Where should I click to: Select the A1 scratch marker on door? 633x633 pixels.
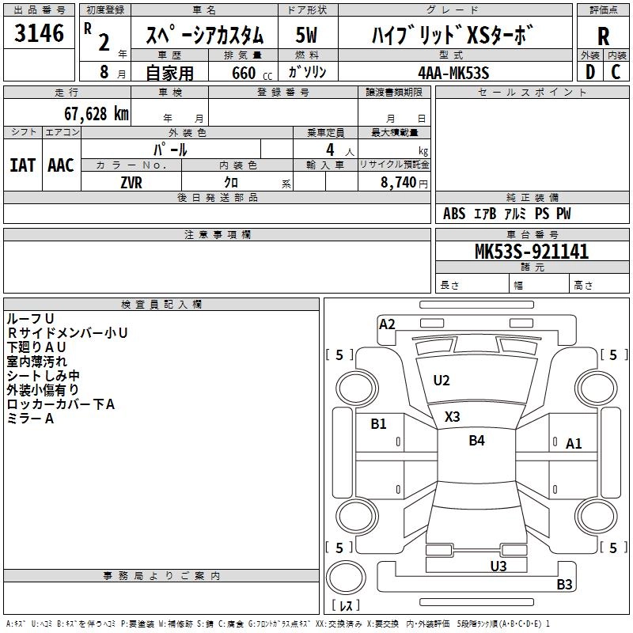(574, 444)
